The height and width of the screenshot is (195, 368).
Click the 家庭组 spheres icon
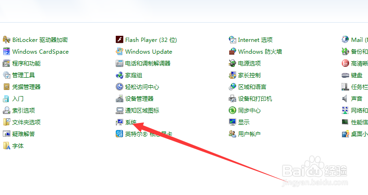(120, 75)
